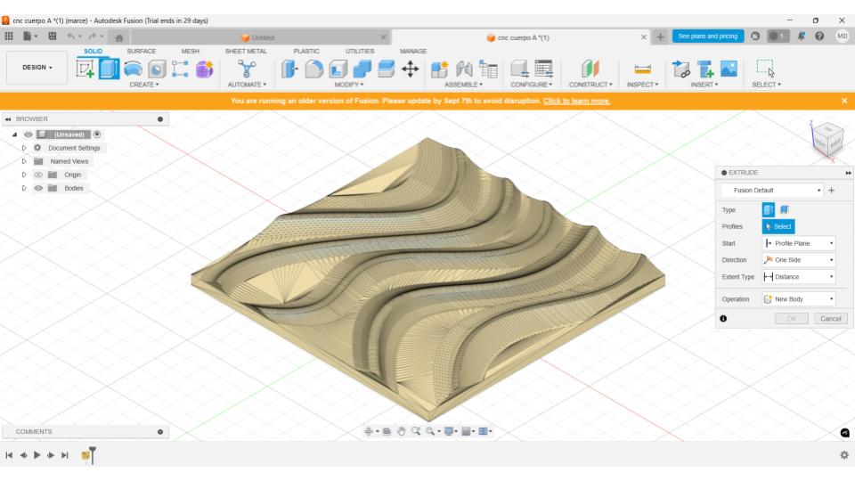Open the CREATE menu label

tap(144, 85)
